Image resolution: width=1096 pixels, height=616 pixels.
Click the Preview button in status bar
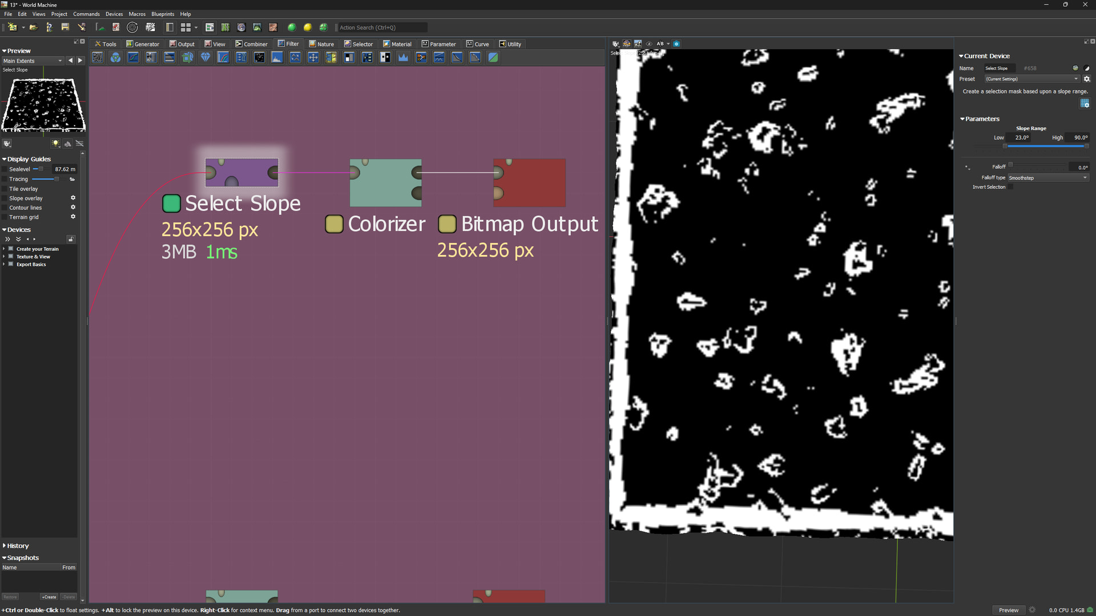1008,610
